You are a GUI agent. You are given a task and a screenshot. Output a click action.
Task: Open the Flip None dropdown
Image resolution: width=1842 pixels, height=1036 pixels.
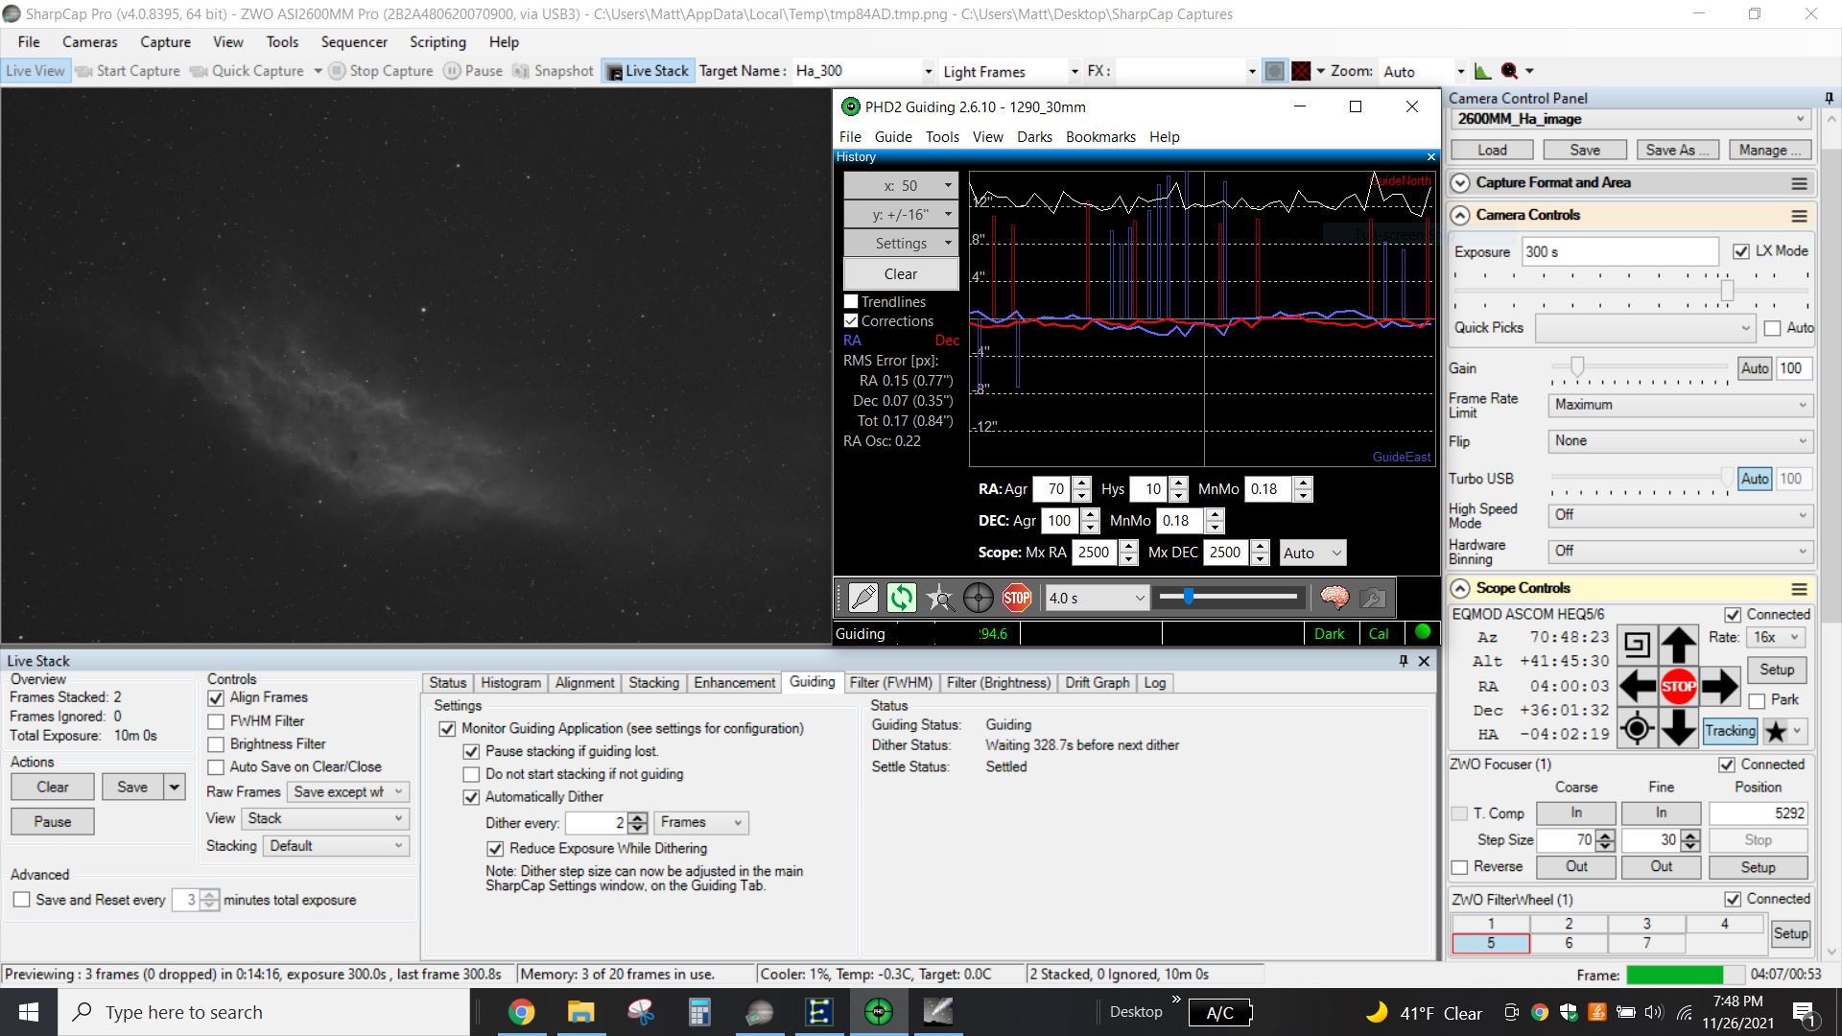click(x=1680, y=441)
